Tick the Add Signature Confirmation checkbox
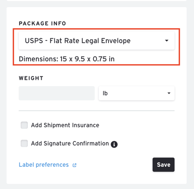Image resolution: width=194 pixels, height=189 pixels. click(x=24, y=143)
